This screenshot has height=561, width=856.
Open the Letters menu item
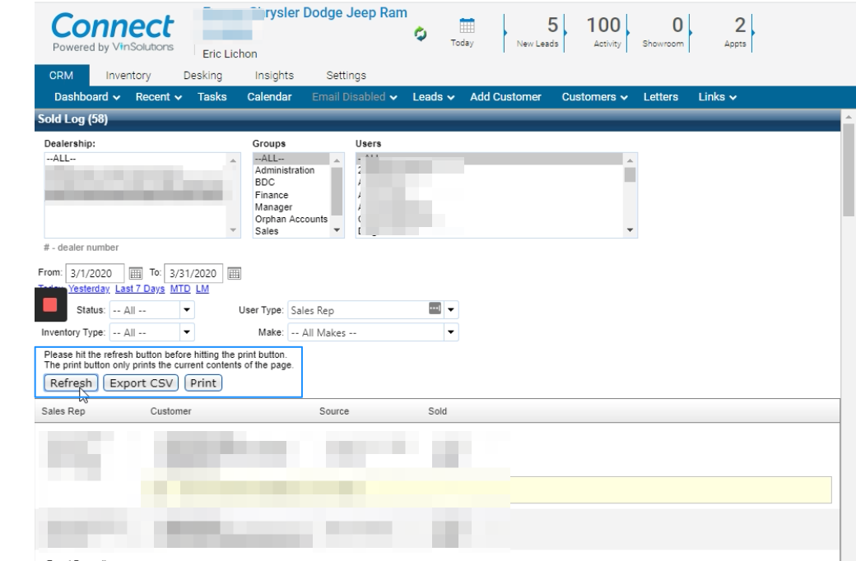pos(661,97)
